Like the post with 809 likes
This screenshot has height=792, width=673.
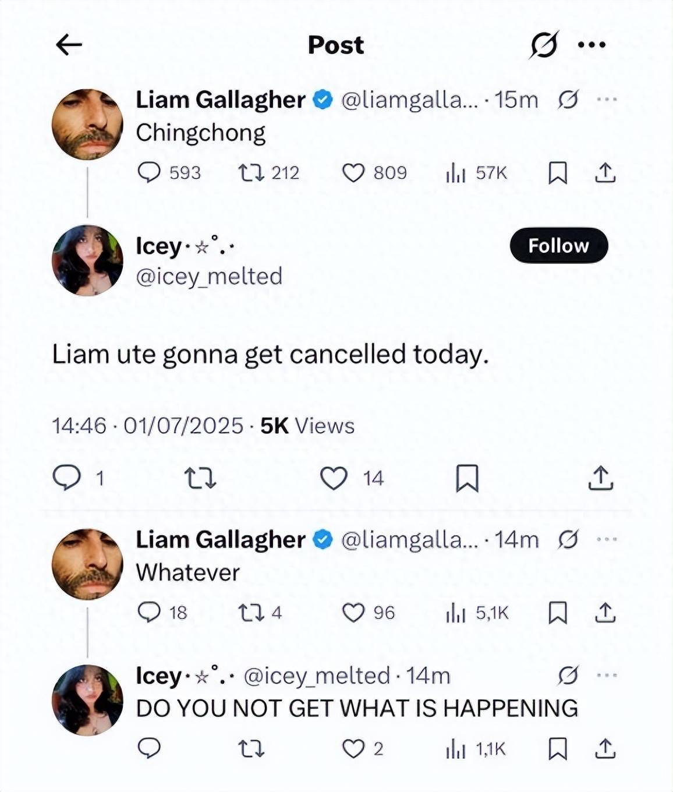[353, 172]
